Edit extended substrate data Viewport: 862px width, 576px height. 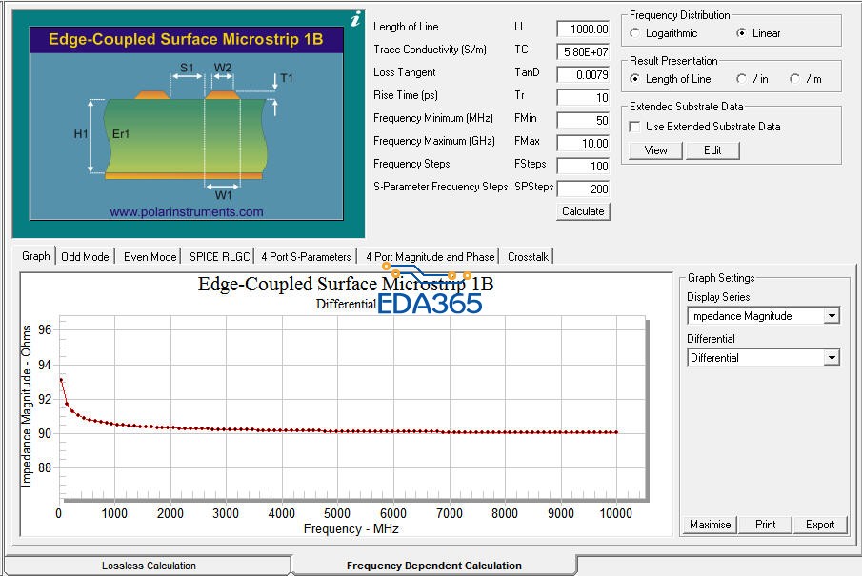point(712,150)
